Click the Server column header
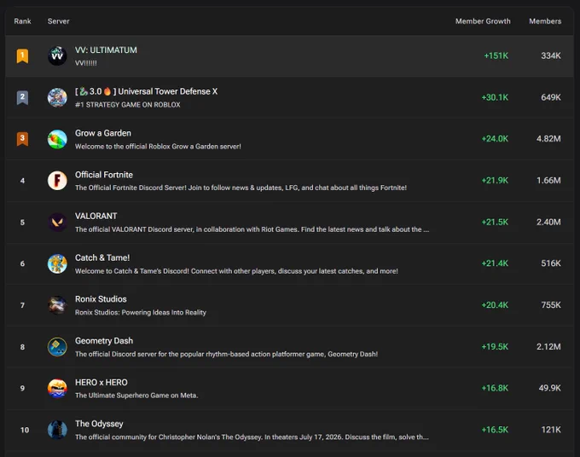 (x=59, y=21)
